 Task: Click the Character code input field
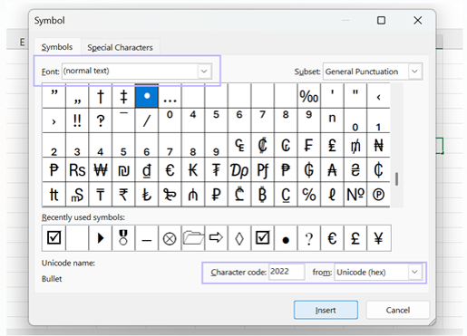(x=287, y=272)
